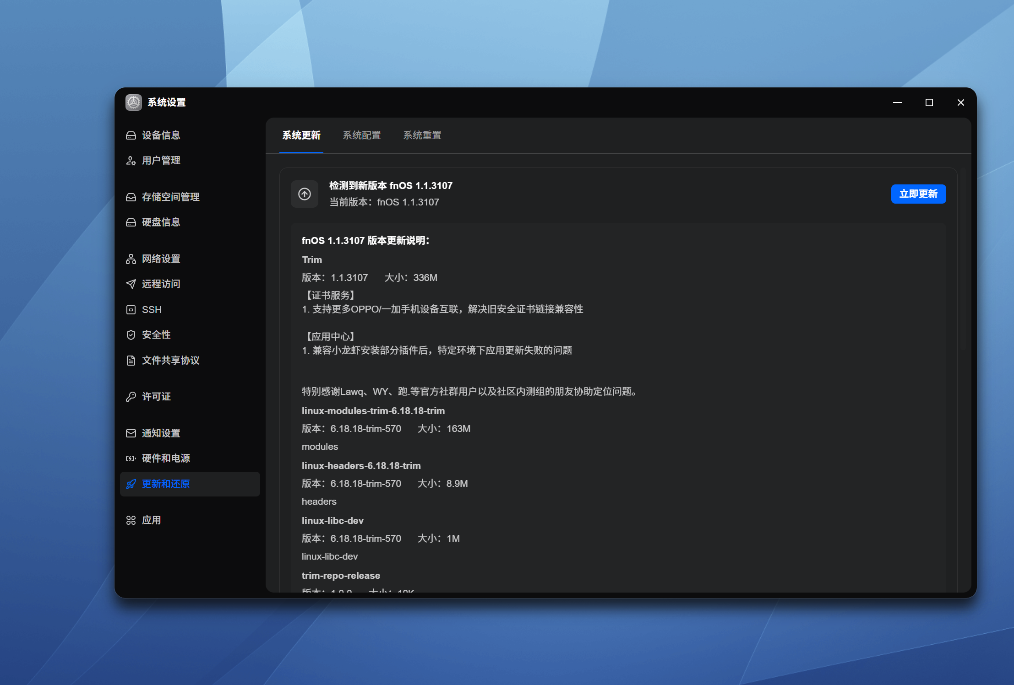The width and height of the screenshot is (1014, 685).
Task: Click the upload arrow update icon
Action: tap(305, 194)
